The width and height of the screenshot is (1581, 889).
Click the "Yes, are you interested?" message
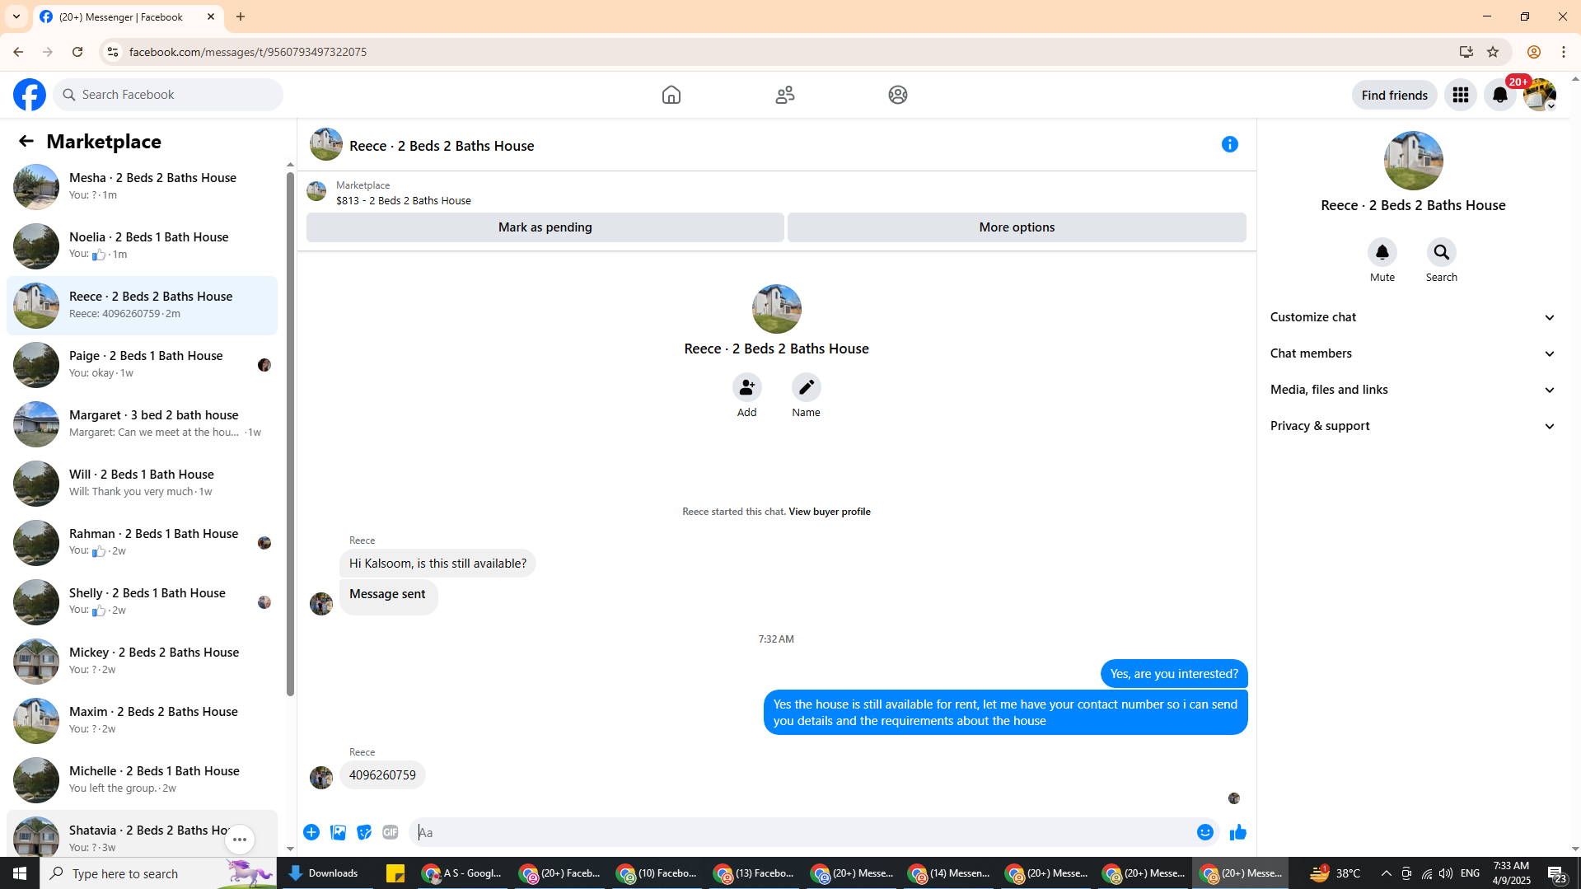point(1174,674)
